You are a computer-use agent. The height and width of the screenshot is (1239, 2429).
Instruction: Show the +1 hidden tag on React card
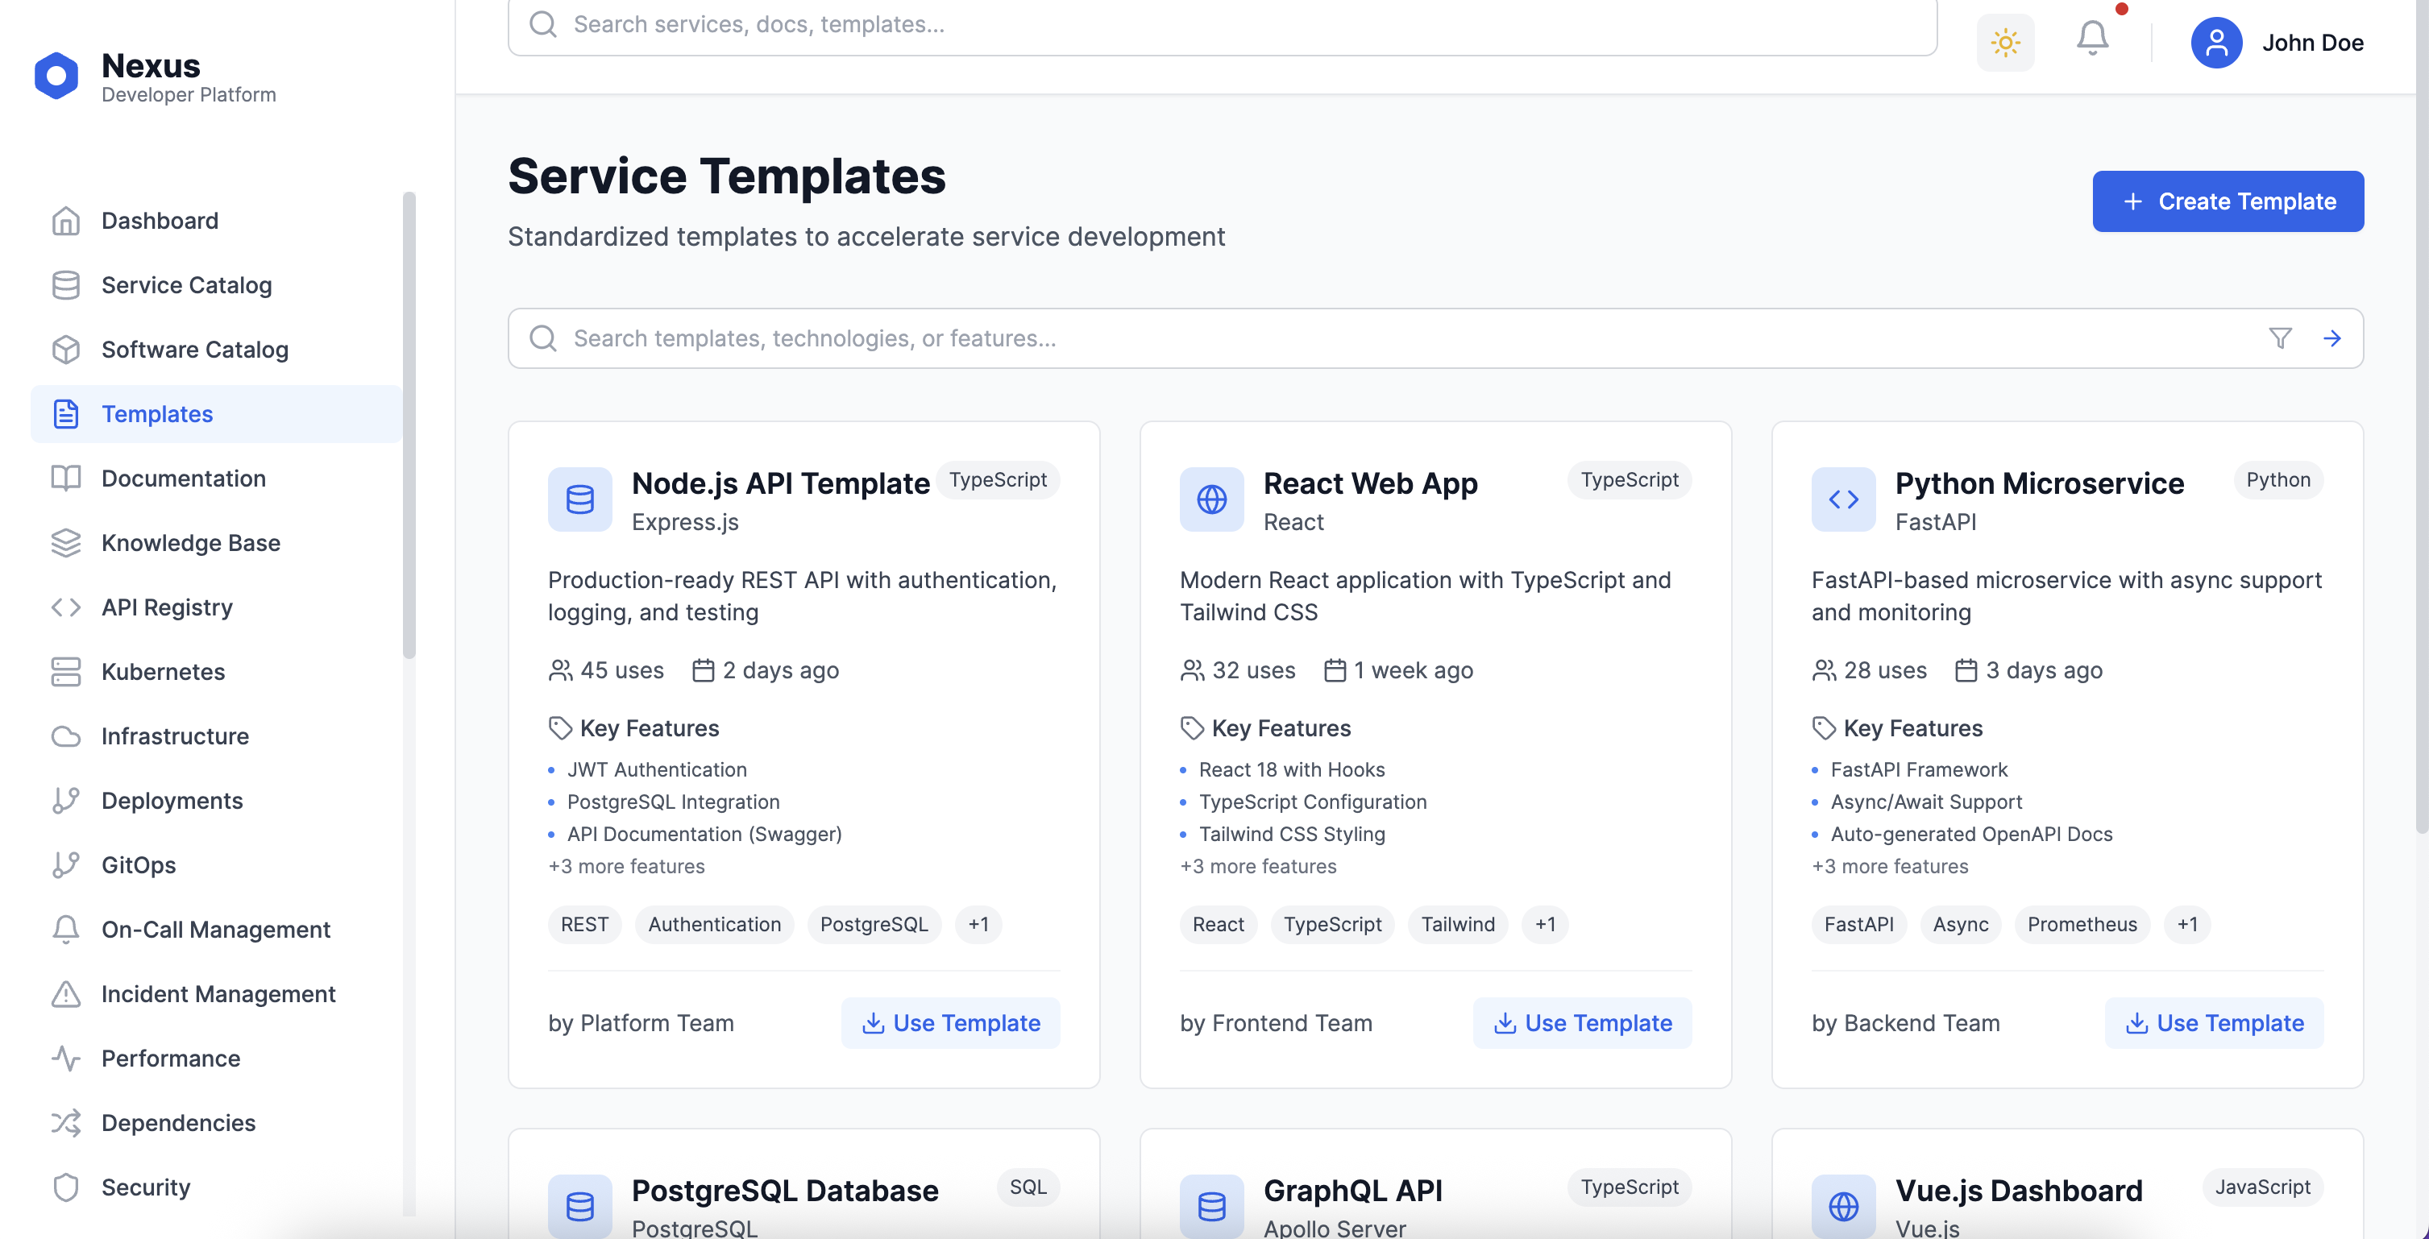[1545, 924]
